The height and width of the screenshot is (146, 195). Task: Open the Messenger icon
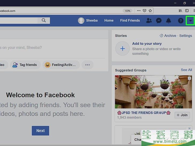tap(159, 21)
